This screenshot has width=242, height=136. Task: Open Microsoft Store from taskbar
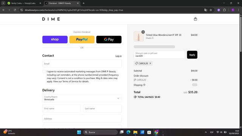[x=149, y=132]
